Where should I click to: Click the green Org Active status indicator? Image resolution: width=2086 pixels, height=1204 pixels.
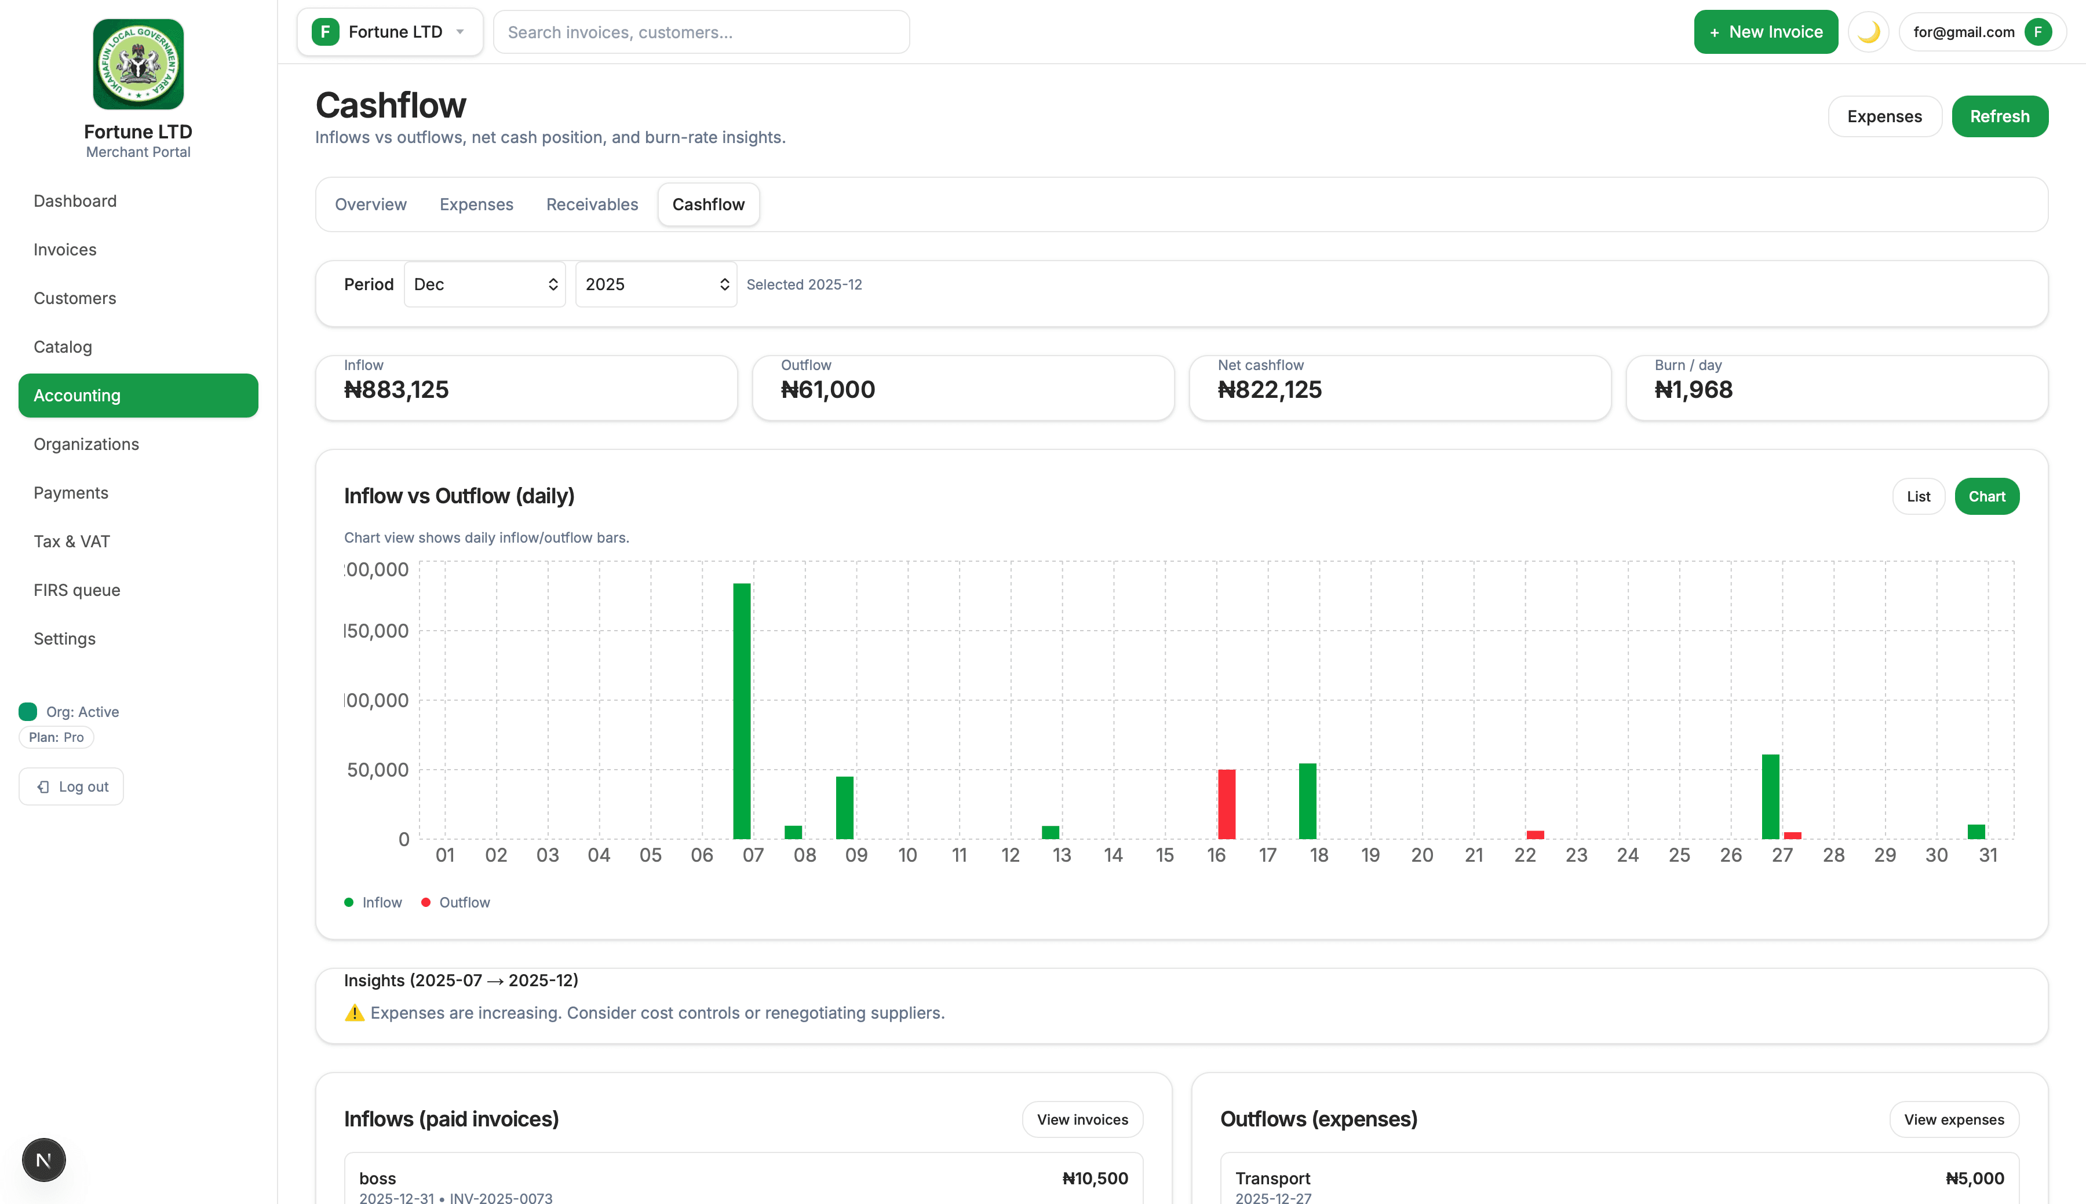(x=28, y=711)
